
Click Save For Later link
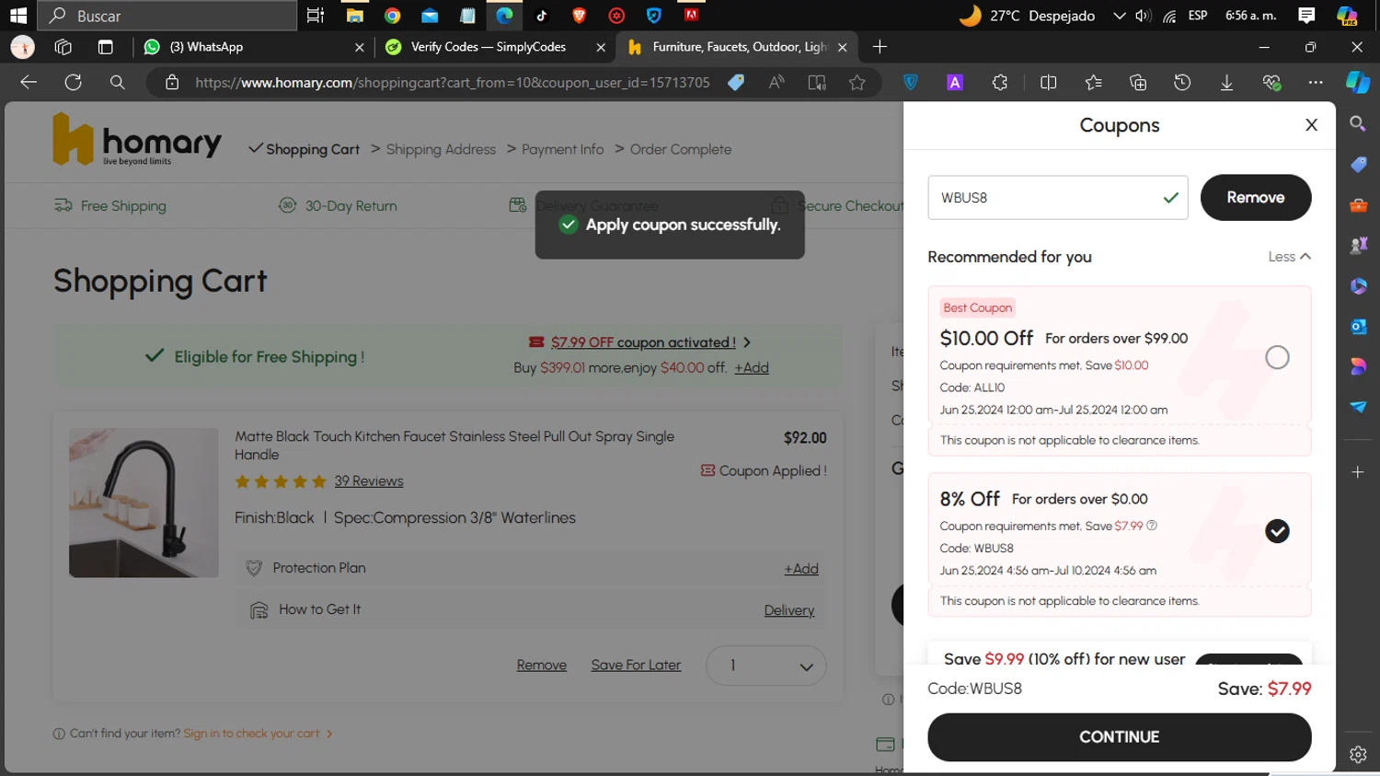click(x=636, y=665)
